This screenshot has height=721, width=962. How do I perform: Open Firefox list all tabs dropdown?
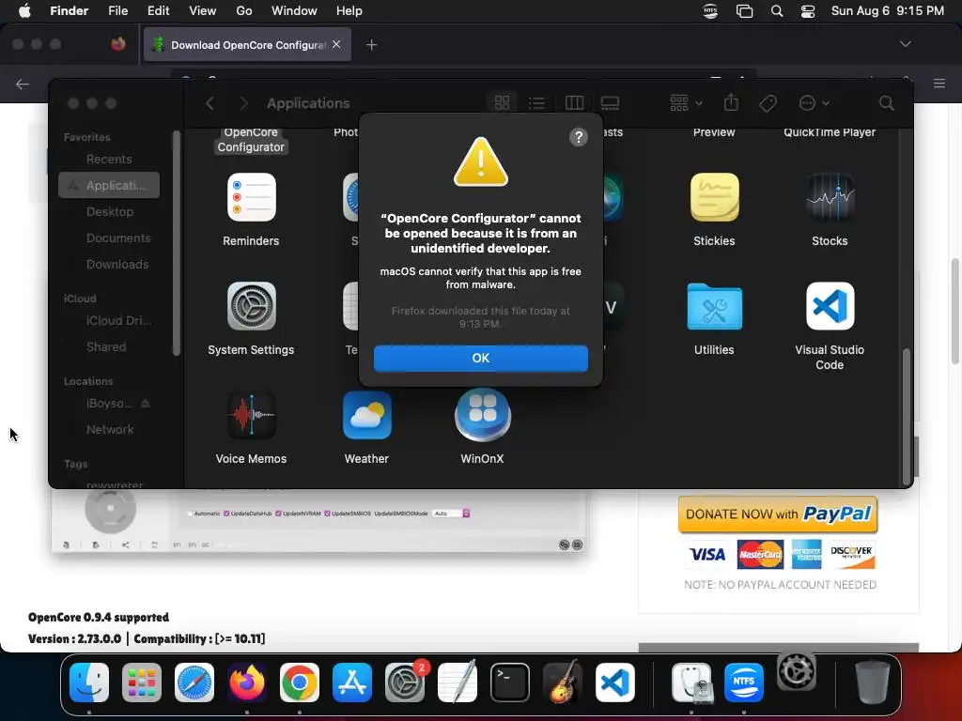905,44
